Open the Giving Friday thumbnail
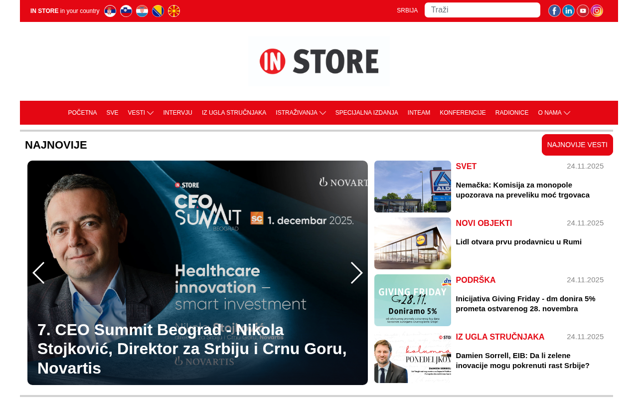Screen dimensions: 638x399 [413, 300]
